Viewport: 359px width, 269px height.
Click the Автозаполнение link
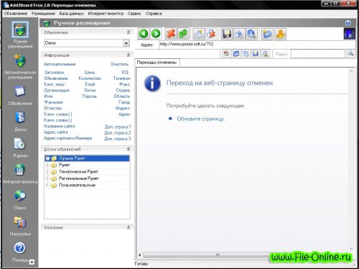(60, 64)
